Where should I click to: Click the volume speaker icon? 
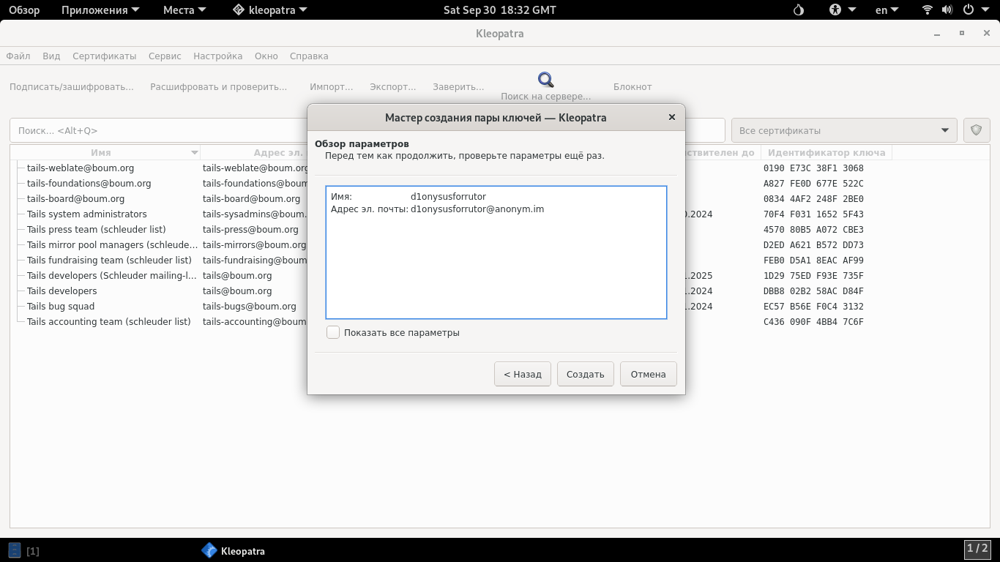point(947,10)
